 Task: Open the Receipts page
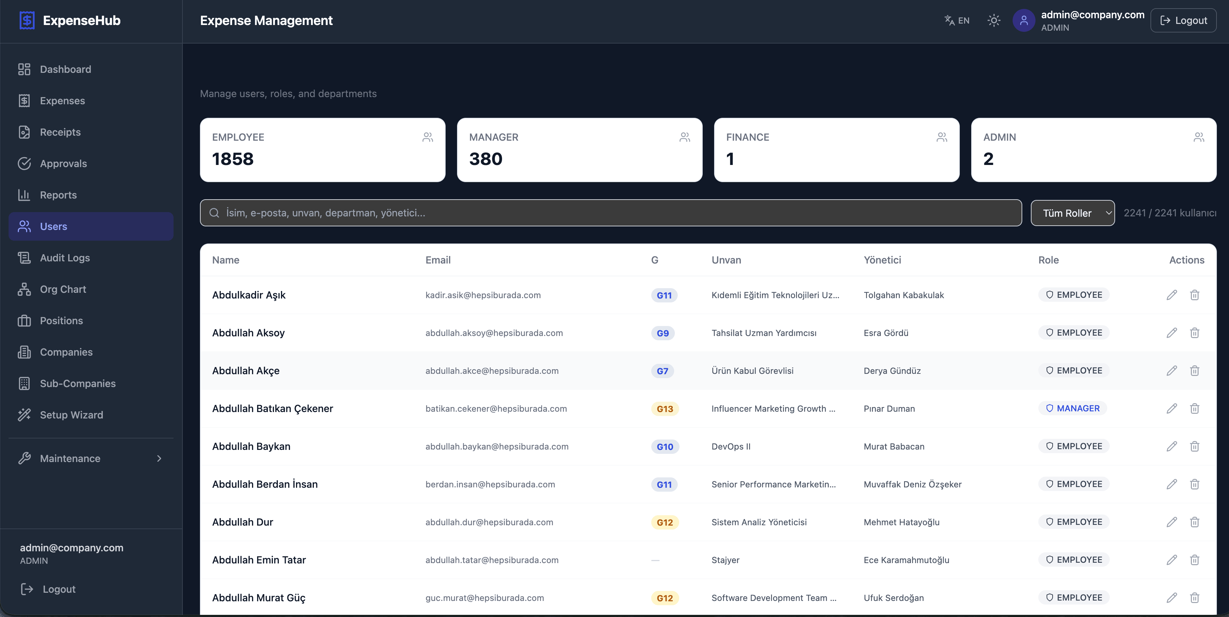[x=91, y=132]
